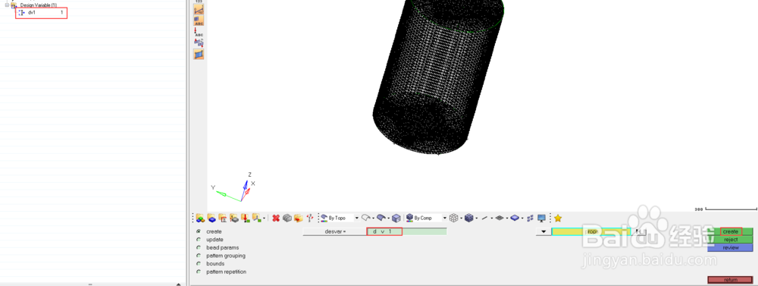Screen dimensions: 758x286
Task: Click the transparent solid cube icon
Action: pos(396,218)
